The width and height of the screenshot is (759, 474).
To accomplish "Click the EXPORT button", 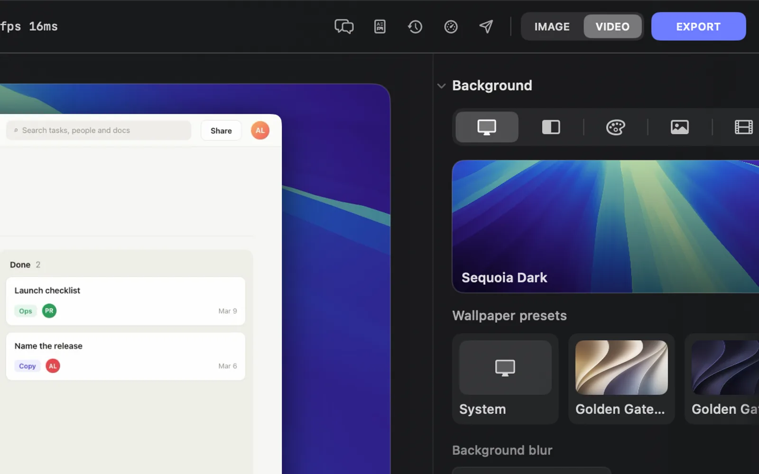I will (x=698, y=27).
